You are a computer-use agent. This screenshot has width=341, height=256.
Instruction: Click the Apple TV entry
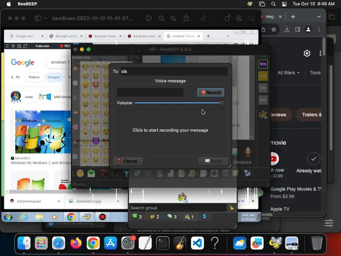pyautogui.click(x=280, y=209)
